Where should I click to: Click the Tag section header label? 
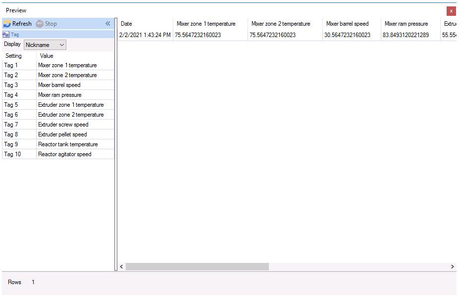point(15,35)
